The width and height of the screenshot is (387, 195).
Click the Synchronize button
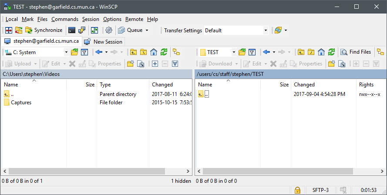point(44,30)
